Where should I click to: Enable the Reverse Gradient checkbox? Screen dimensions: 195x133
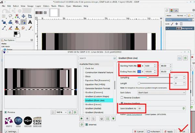click(122, 97)
